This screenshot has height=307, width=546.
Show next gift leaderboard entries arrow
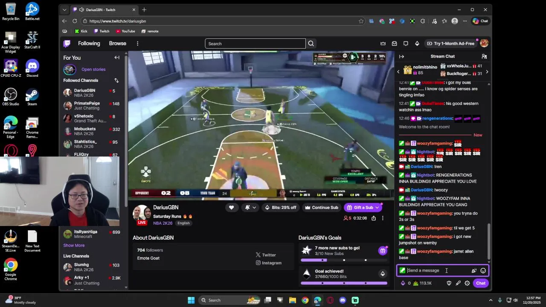pos(487,72)
